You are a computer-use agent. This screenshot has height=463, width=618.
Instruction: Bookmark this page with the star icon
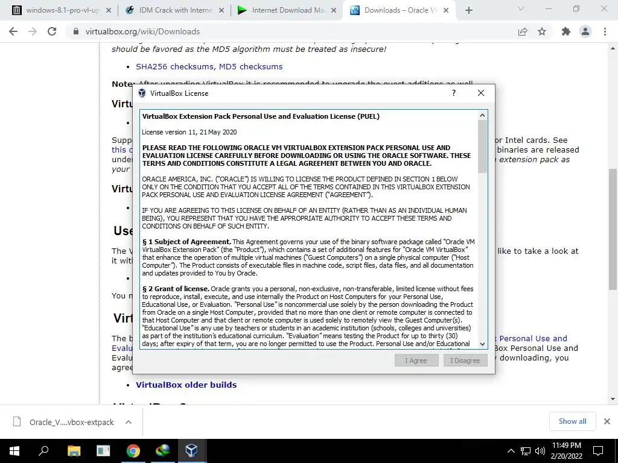tap(542, 31)
